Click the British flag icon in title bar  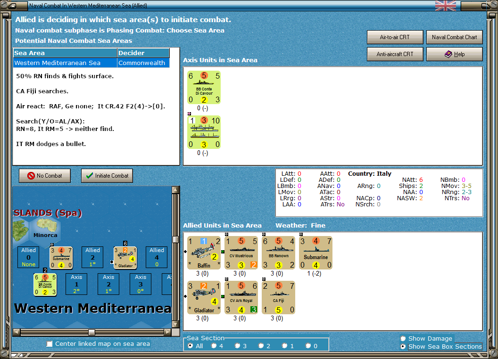pyautogui.click(x=445, y=6)
